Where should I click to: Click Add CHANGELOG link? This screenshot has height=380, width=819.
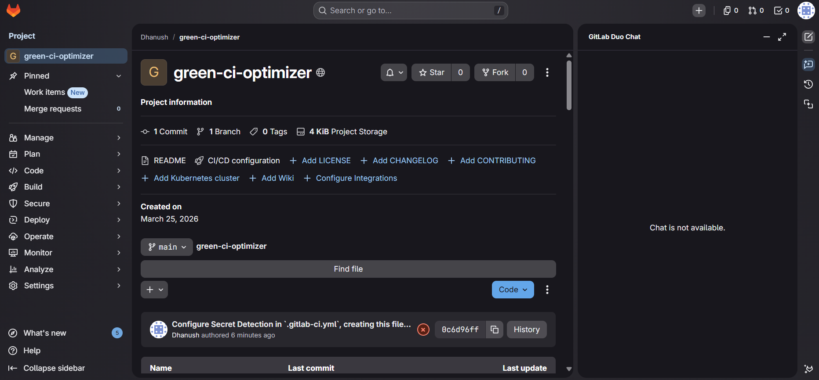pyautogui.click(x=399, y=161)
